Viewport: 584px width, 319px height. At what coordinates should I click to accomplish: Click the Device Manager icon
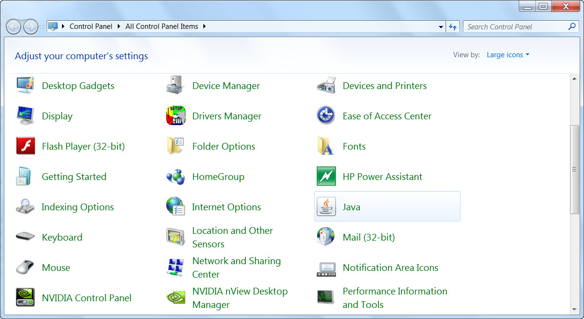pos(176,86)
